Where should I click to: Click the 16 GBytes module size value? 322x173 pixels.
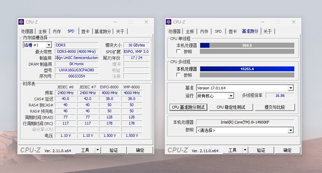click(x=136, y=45)
